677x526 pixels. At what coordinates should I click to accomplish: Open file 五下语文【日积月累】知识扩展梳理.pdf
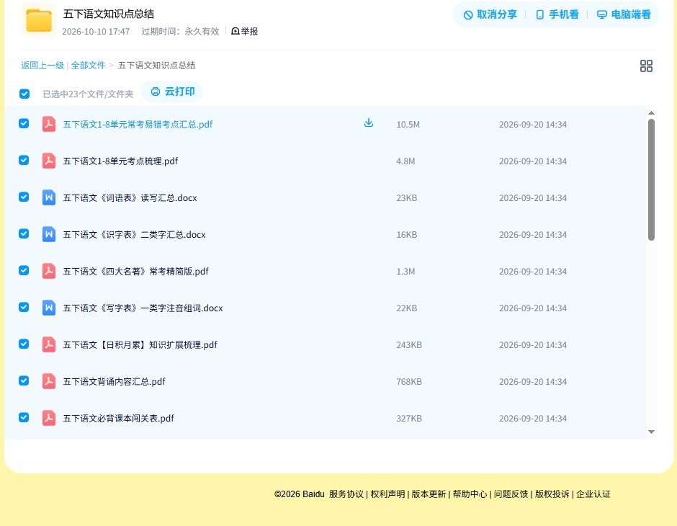(x=140, y=344)
